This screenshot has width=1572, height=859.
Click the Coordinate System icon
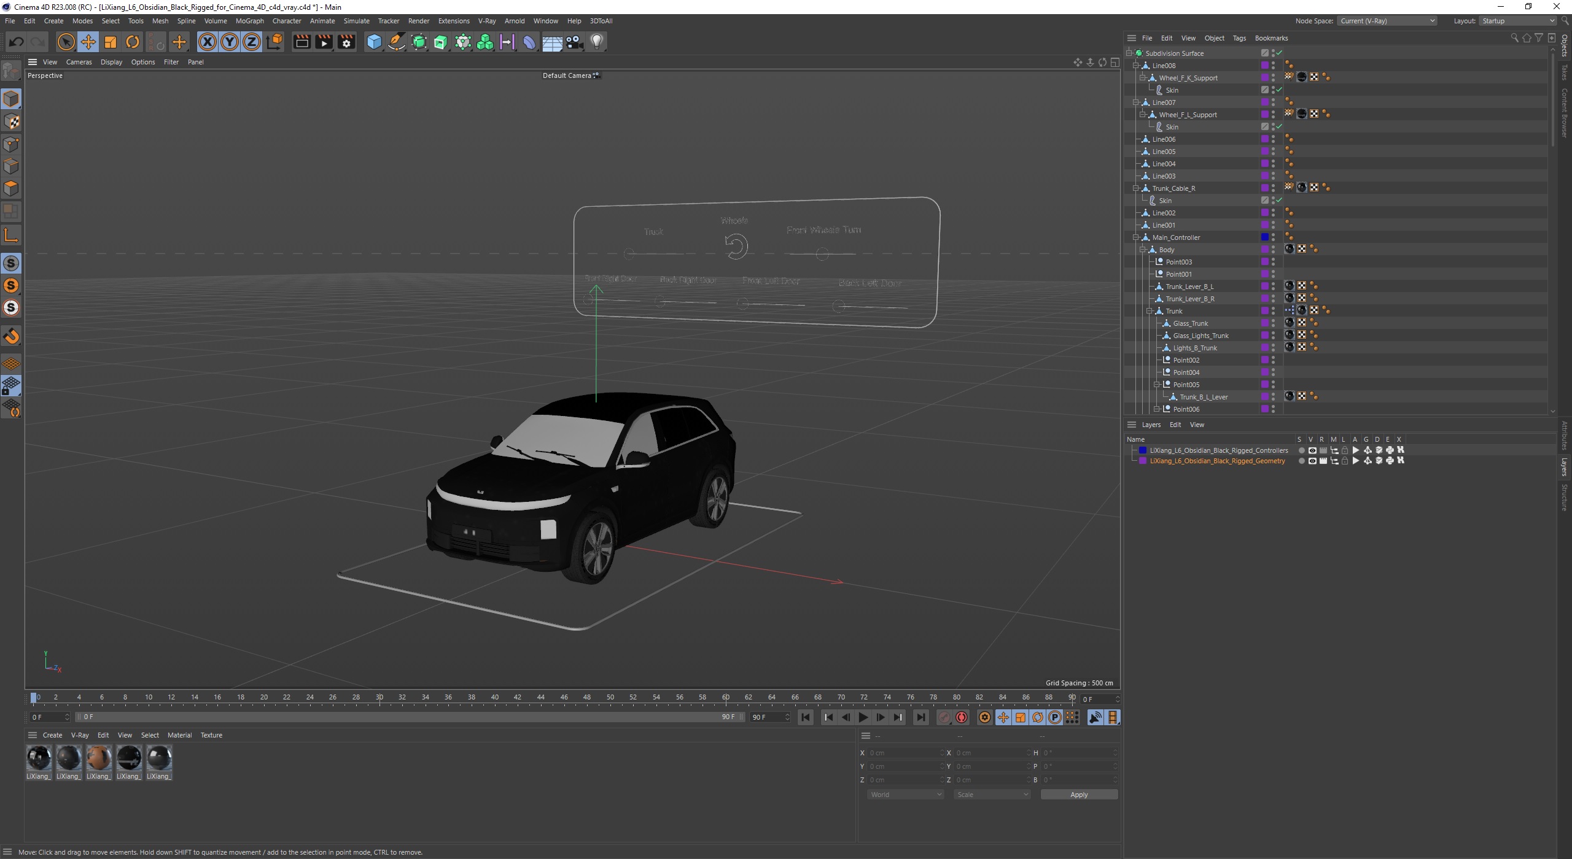point(275,42)
